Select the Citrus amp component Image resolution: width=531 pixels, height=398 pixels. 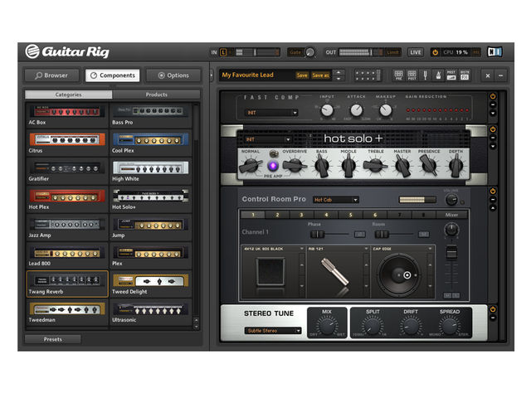tap(67, 143)
